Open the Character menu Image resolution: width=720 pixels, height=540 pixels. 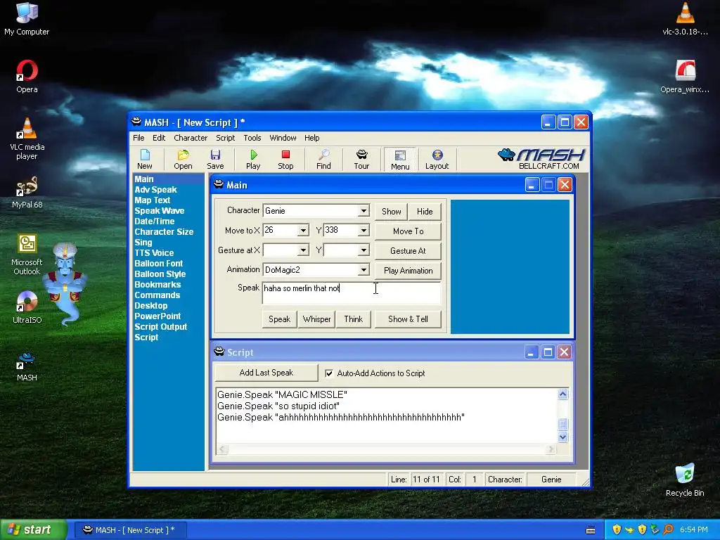(191, 138)
